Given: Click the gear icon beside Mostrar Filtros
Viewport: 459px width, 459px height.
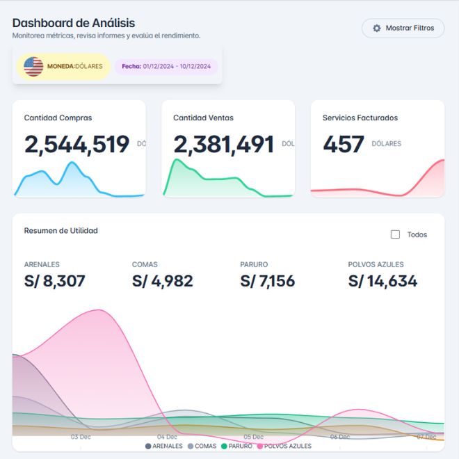Looking at the screenshot, I should tap(377, 29).
